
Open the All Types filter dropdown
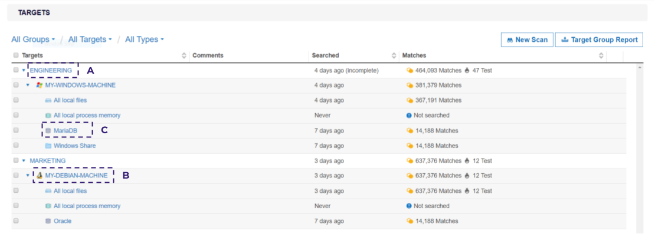pyautogui.click(x=145, y=39)
